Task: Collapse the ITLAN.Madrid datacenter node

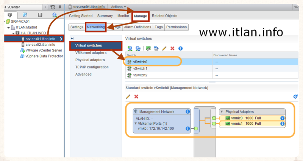Action: pyautogui.click(x=9, y=27)
